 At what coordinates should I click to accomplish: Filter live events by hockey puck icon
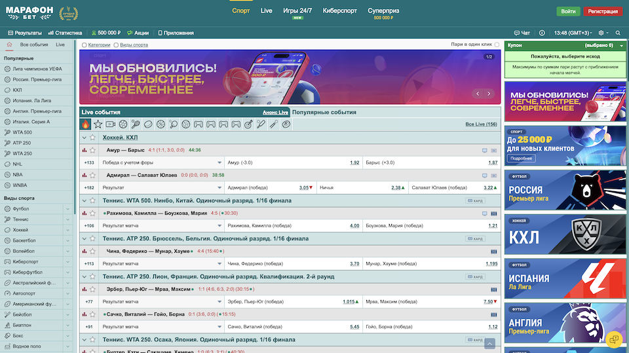[148, 124]
